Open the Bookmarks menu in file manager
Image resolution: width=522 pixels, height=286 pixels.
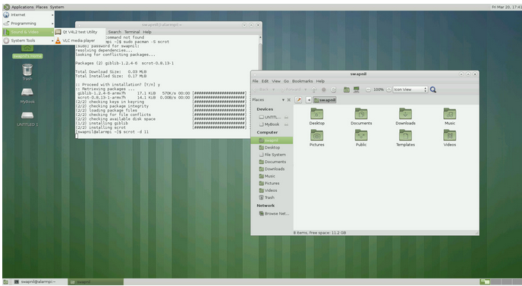(302, 81)
